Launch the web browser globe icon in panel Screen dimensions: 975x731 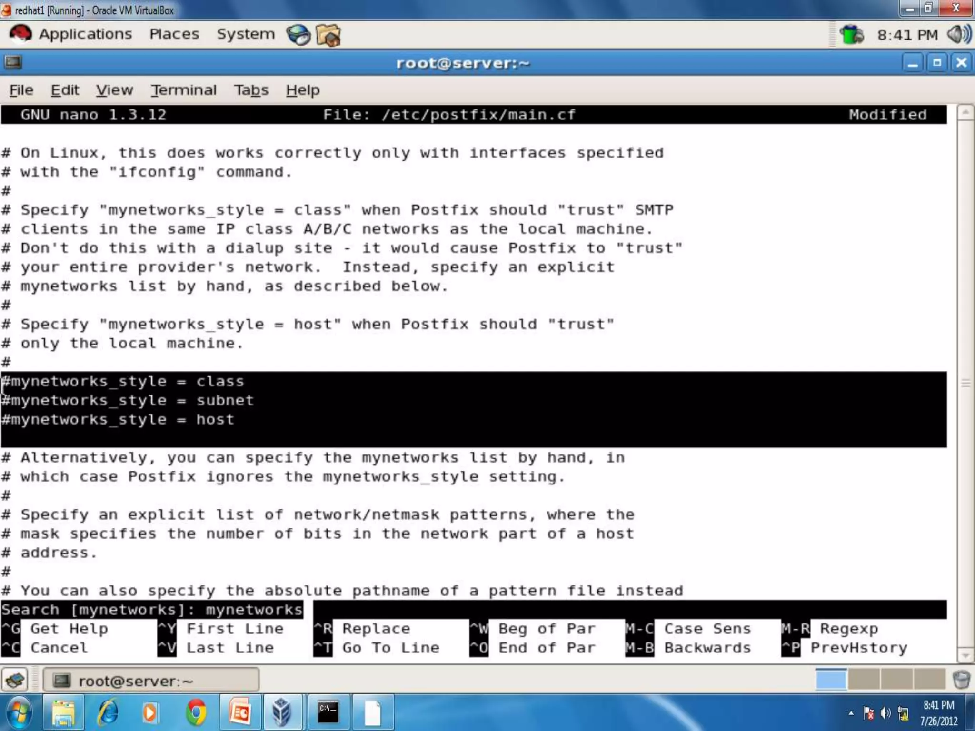(298, 35)
